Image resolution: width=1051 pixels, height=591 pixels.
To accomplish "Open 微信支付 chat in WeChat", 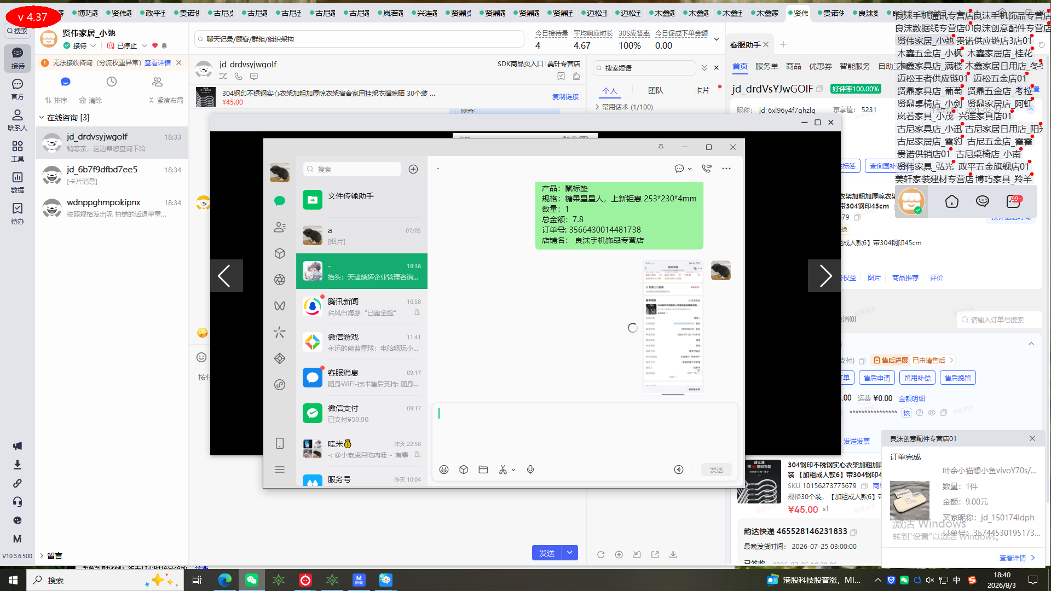I will tap(362, 413).
